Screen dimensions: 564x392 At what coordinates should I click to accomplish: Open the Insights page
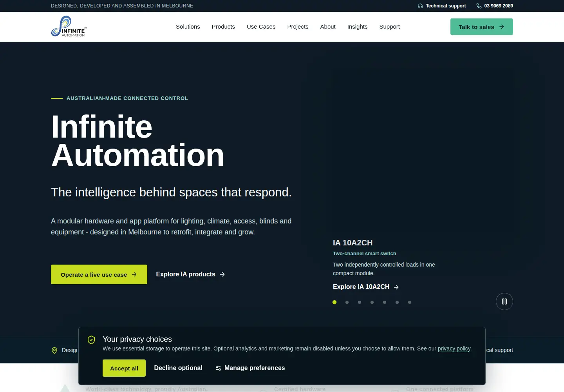point(357,27)
